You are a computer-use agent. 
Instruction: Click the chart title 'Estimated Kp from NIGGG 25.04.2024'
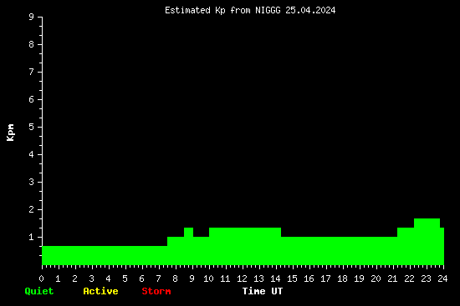tap(250, 10)
